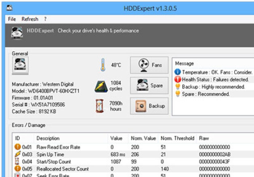Click the hourglass power-on hours icon

100,106
